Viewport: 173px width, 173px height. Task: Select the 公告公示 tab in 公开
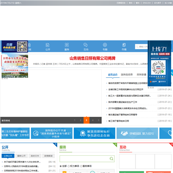click(8, 156)
